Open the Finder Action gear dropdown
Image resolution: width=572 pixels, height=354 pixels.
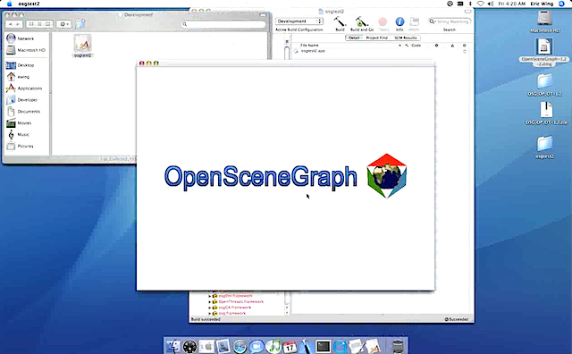[x=63, y=24]
